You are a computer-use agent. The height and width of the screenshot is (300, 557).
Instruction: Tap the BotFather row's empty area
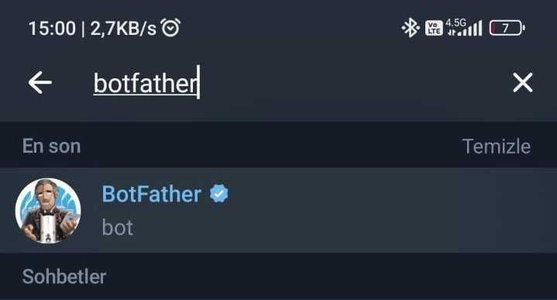[390, 210]
